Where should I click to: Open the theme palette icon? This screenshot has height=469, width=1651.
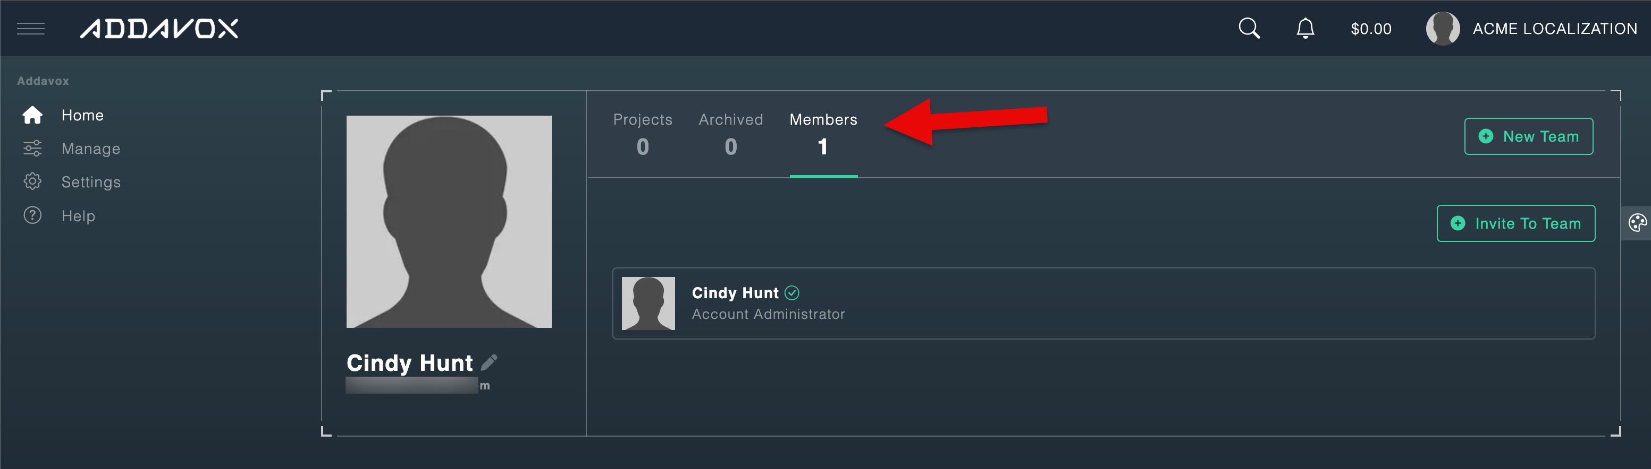(1637, 223)
